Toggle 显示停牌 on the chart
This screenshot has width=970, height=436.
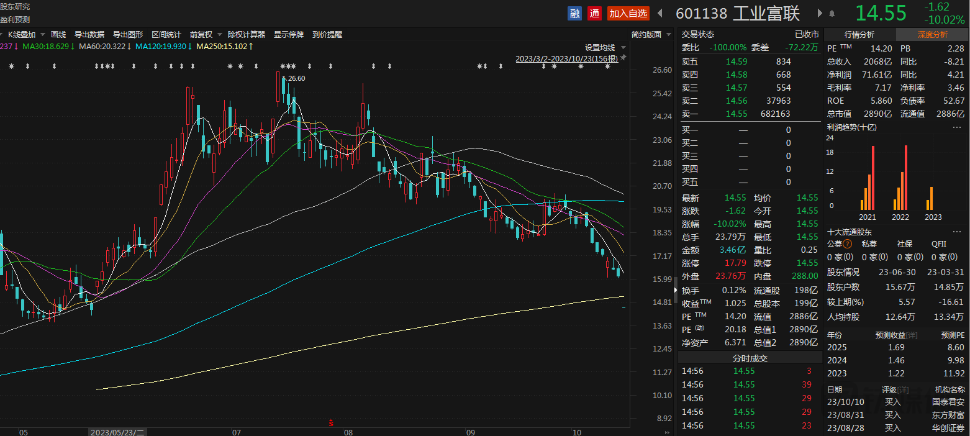(x=289, y=35)
